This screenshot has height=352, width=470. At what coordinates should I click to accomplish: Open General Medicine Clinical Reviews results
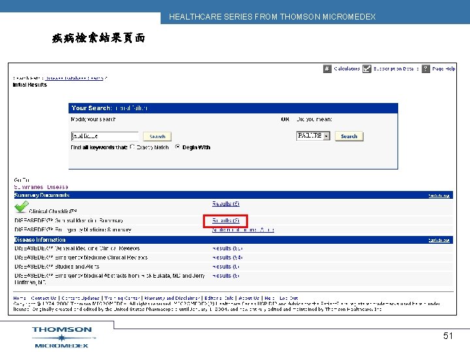[x=227, y=248]
